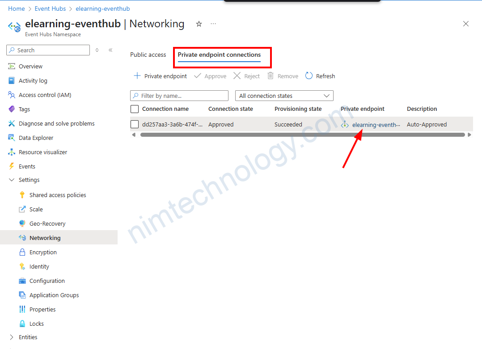Click the Filter by name input field
The image size is (482, 349).
183,96
